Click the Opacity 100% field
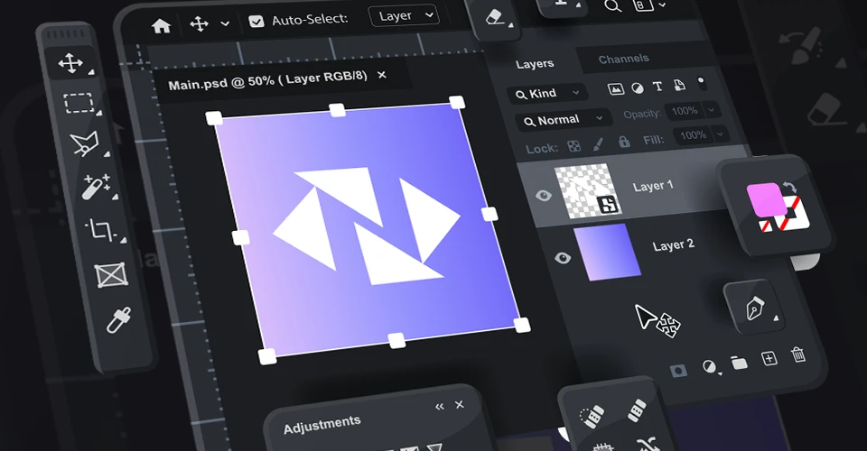 (684, 111)
